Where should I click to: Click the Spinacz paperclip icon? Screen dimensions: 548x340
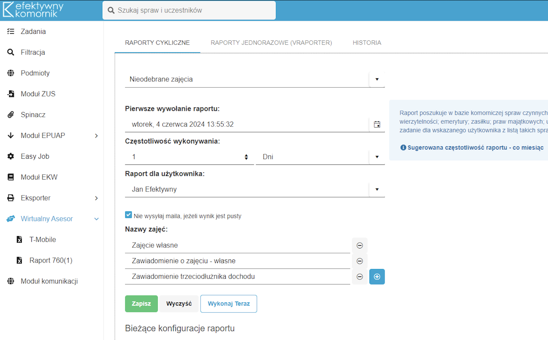tap(11, 114)
